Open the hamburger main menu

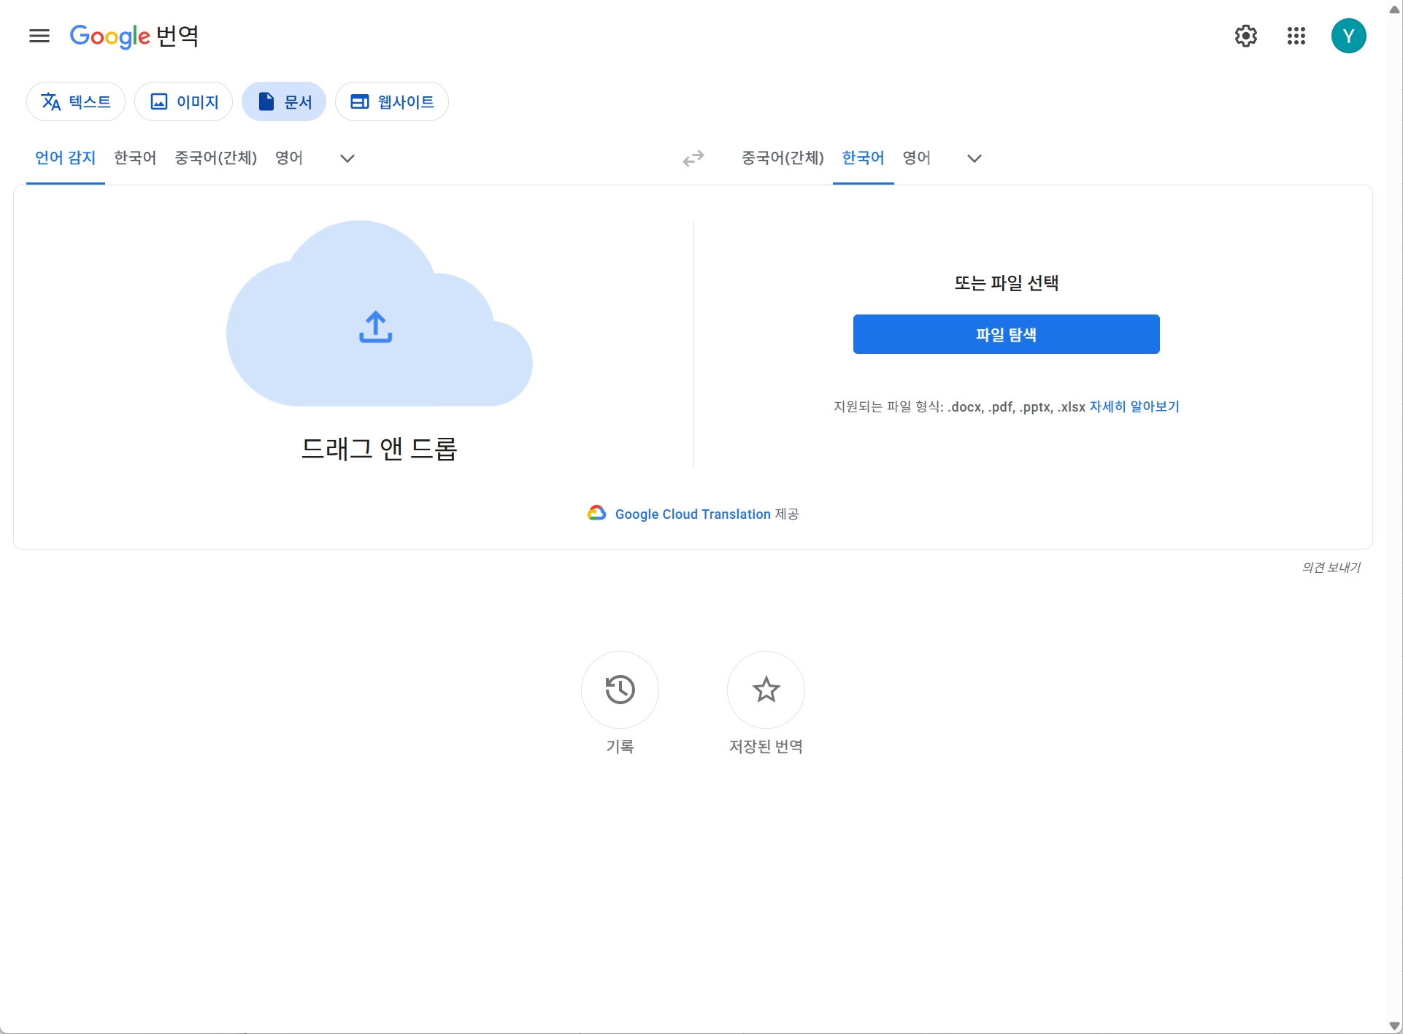click(39, 36)
